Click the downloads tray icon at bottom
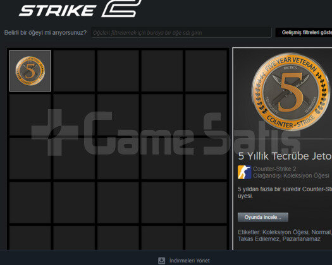This screenshot has width=332, height=265. tap(161, 261)
